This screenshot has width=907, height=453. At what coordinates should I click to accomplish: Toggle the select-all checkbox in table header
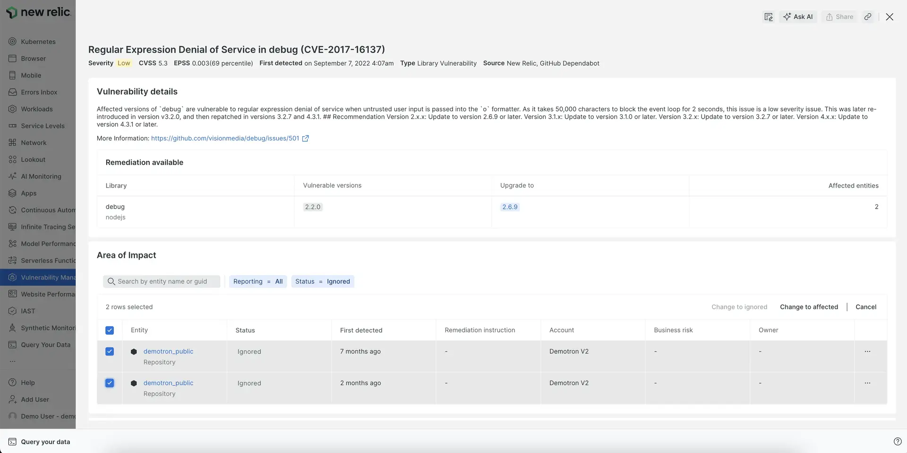pyautogui.click(x=110, y=331)
